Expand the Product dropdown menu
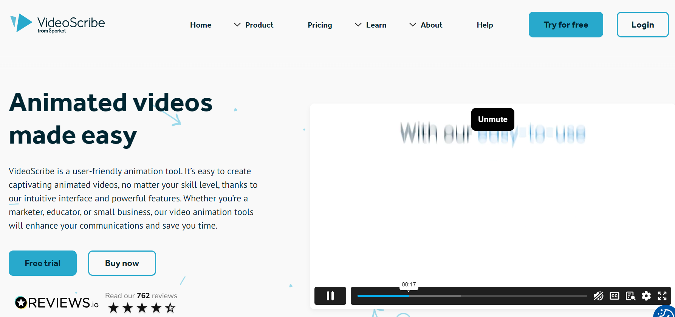Screen dimensions: 675x317 tap(254, 25)
